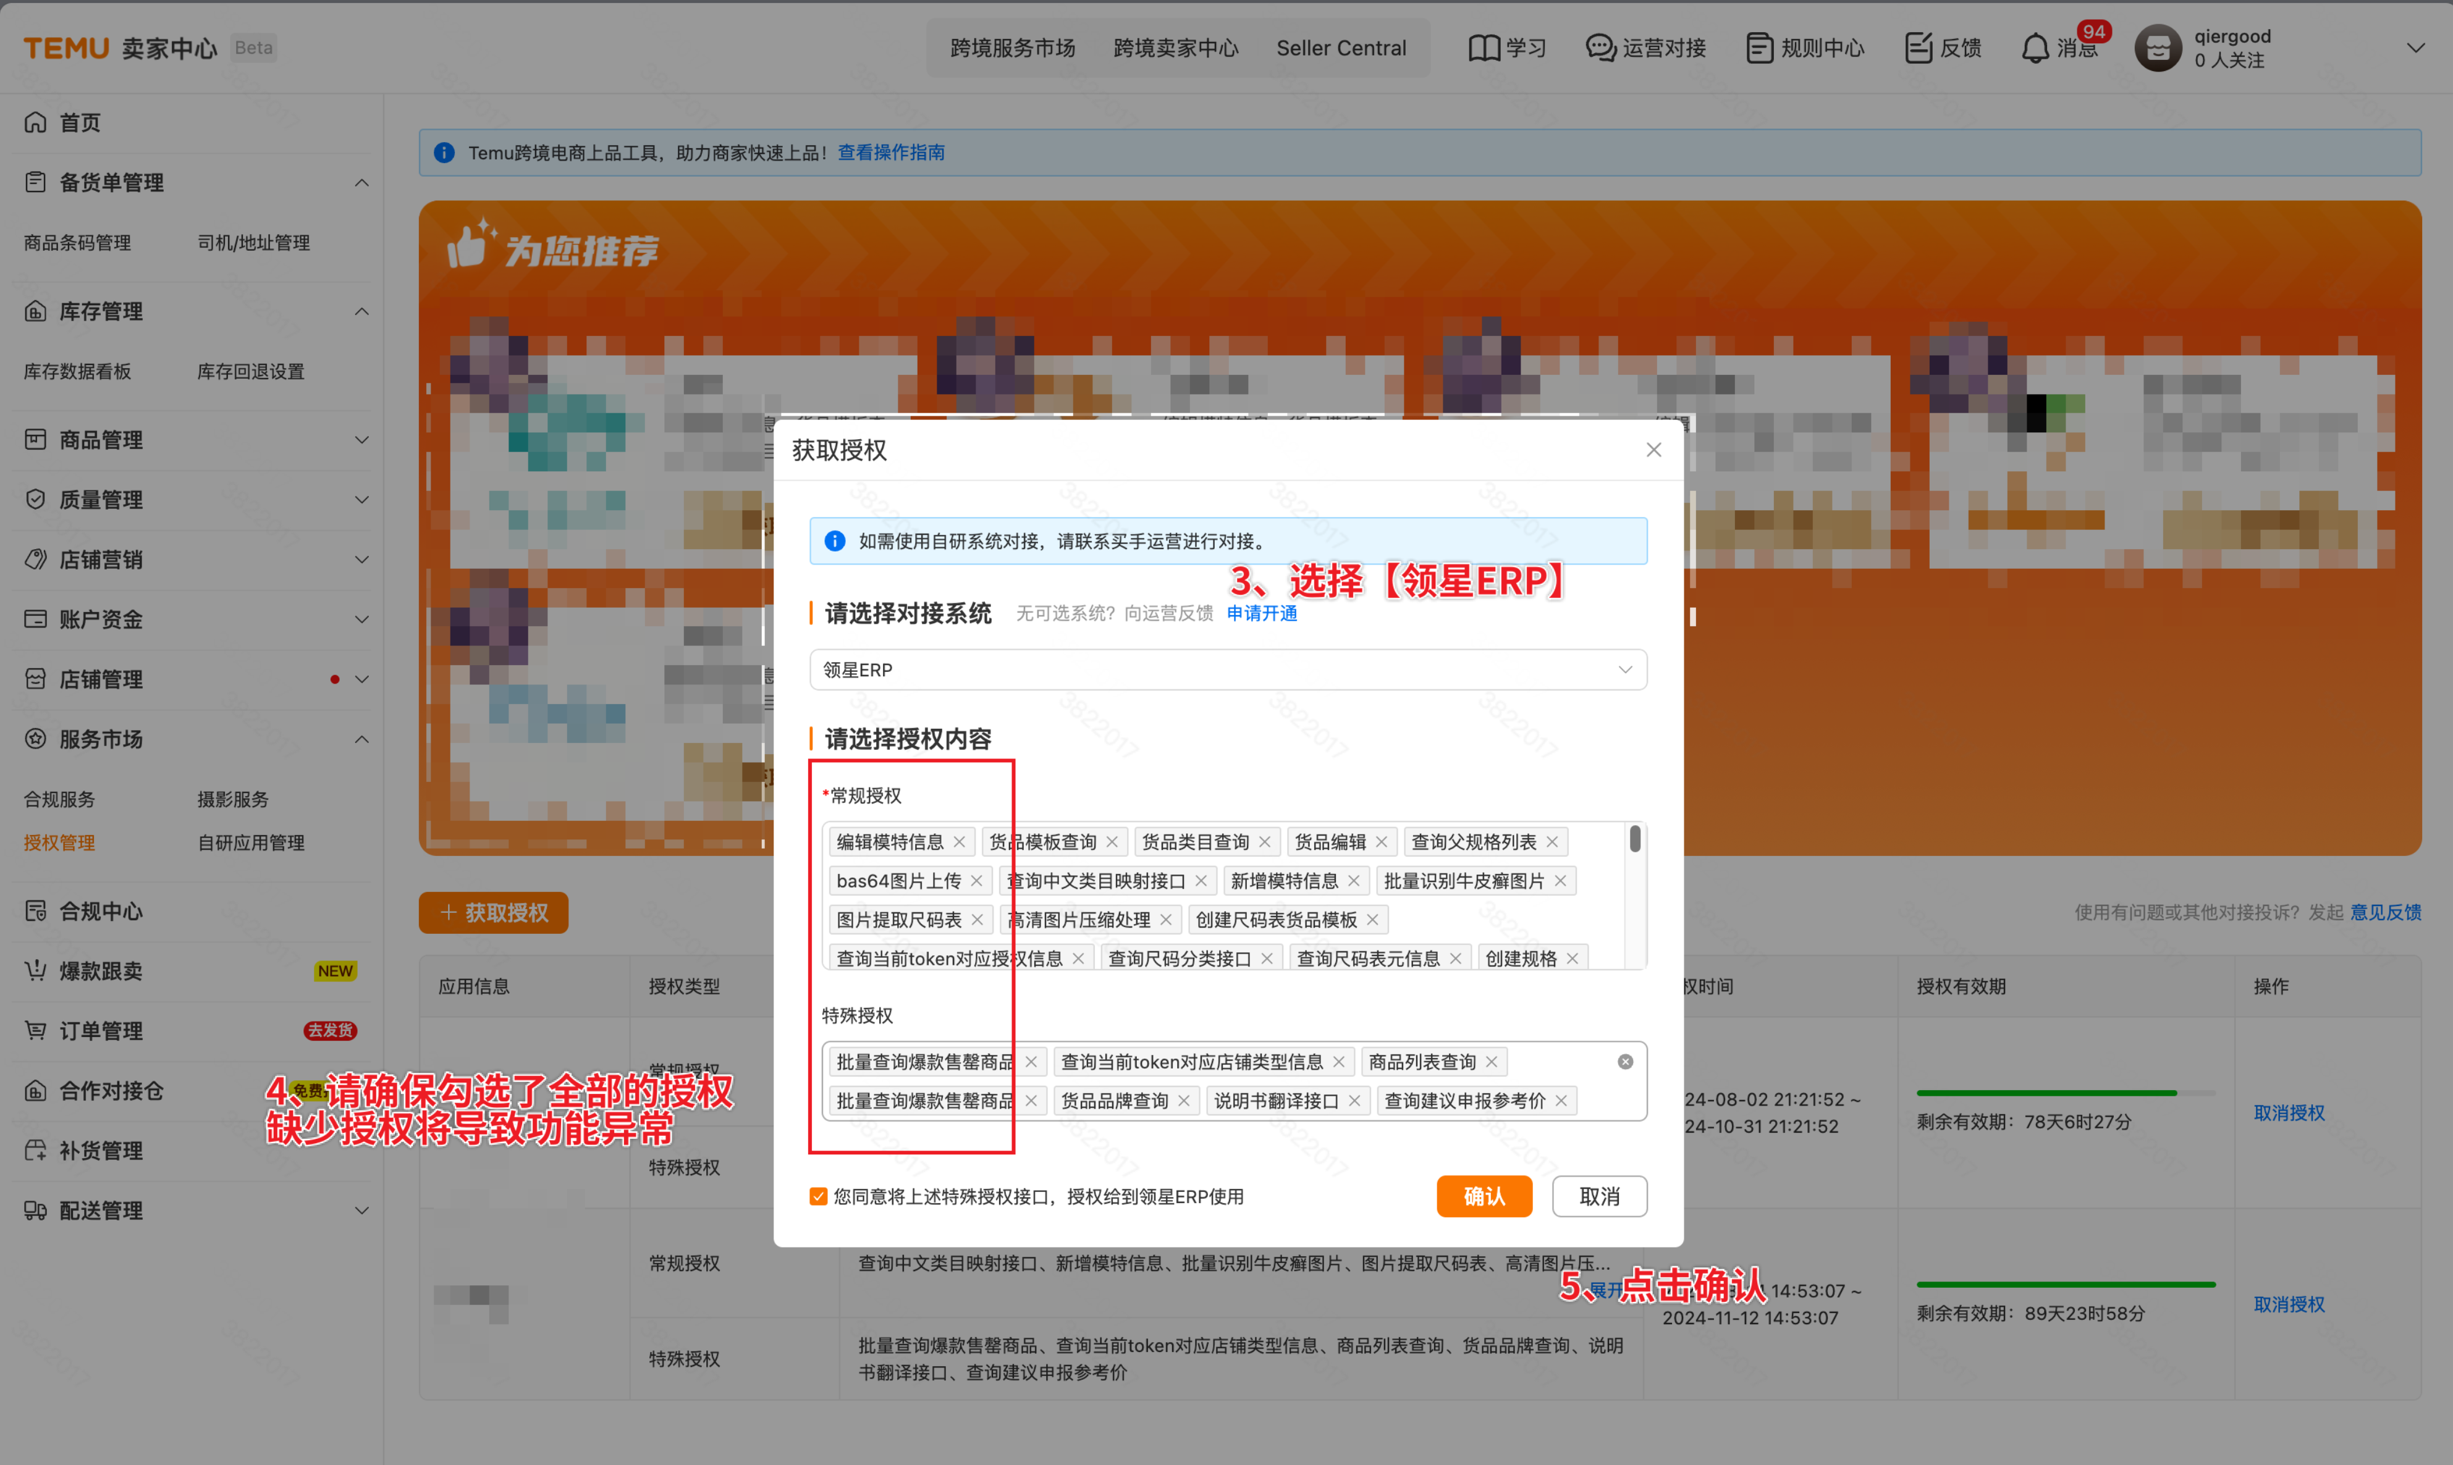Click the 反馈 feedback icon

click(1918, 48)
